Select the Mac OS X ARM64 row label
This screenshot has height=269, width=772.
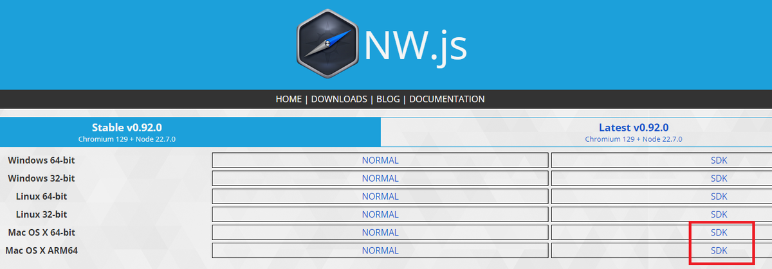point(41,250)
